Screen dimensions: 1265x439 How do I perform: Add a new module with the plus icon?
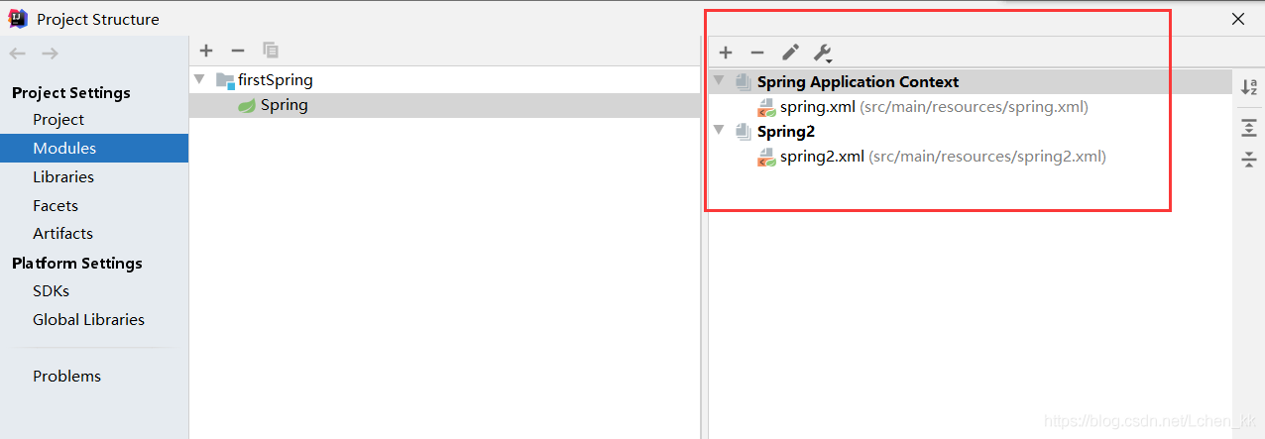(206, 51)
